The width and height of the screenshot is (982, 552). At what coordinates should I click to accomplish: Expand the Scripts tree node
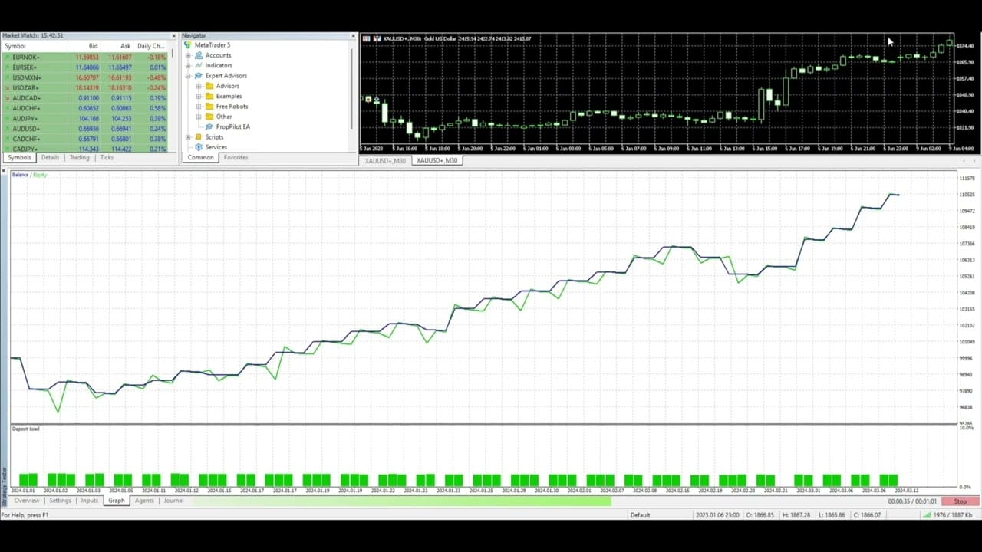(188, 137)
